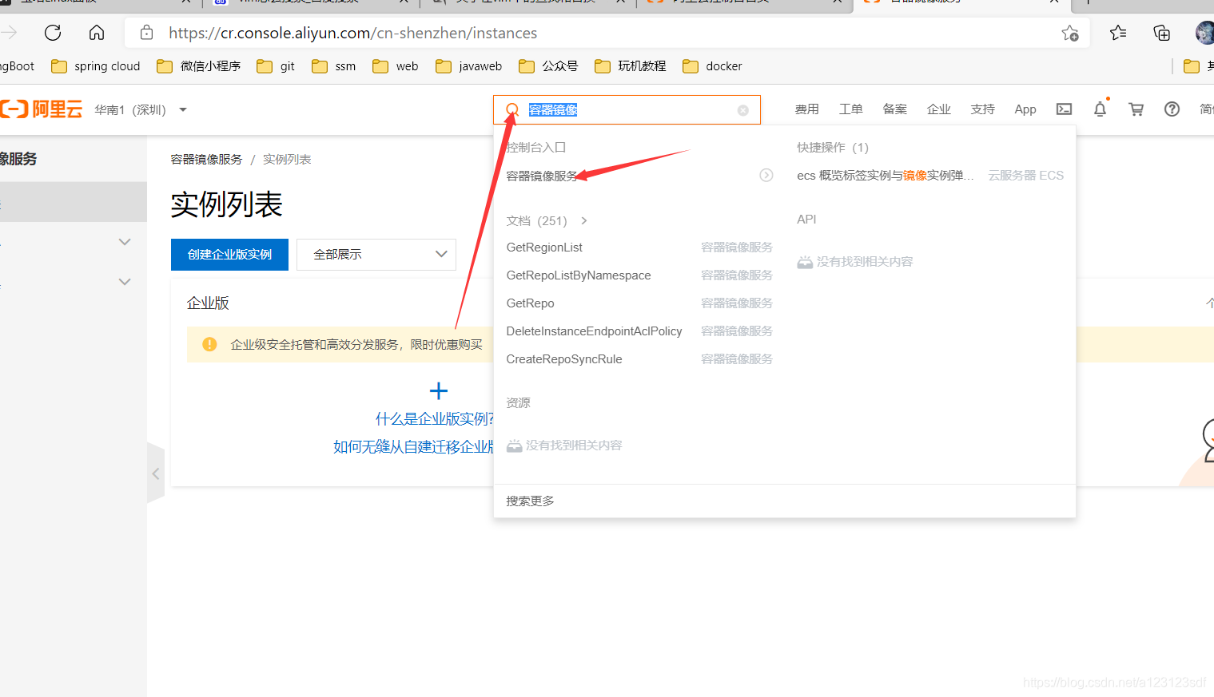Click the plus icon to create instance
This screenshot has width=1214, height=697.
click(439, 390)
